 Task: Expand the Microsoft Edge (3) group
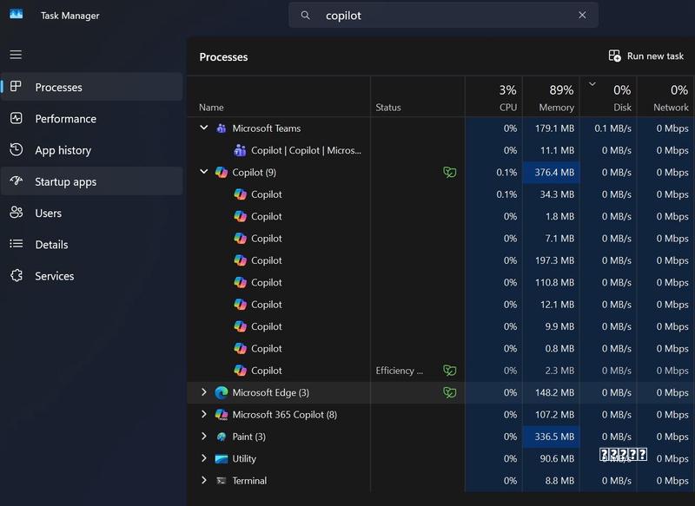click(204, 392)
